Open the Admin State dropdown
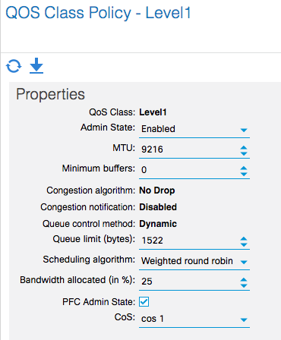281x340 pixels. (194, 129)
